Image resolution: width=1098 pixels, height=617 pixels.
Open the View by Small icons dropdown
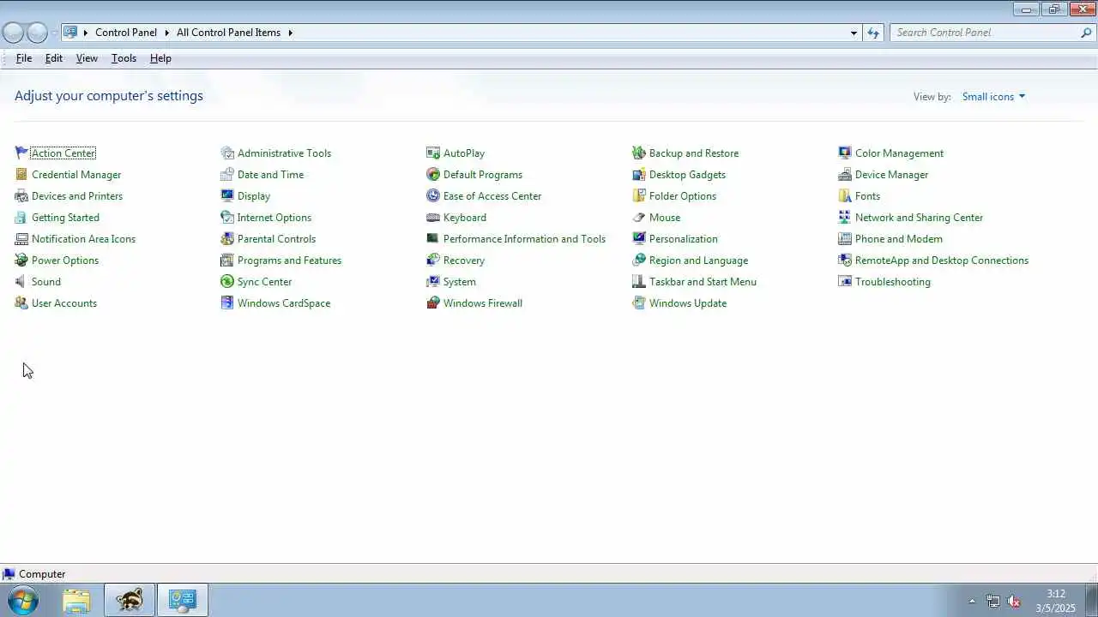(x=993, y=97)
